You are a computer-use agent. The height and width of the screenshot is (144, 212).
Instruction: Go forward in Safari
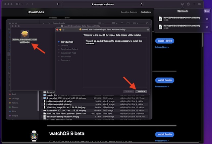pos(32,4)
